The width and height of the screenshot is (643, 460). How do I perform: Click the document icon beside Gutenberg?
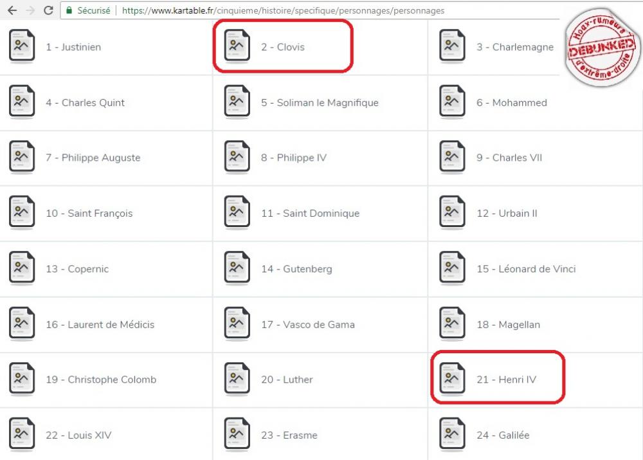pos(237,268)
